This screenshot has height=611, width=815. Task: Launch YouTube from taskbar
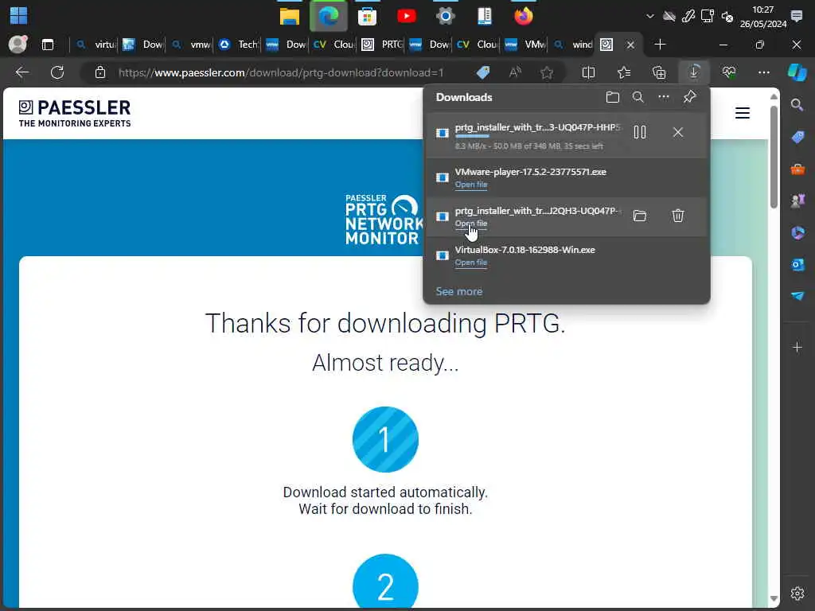click(x=407, y=16)
